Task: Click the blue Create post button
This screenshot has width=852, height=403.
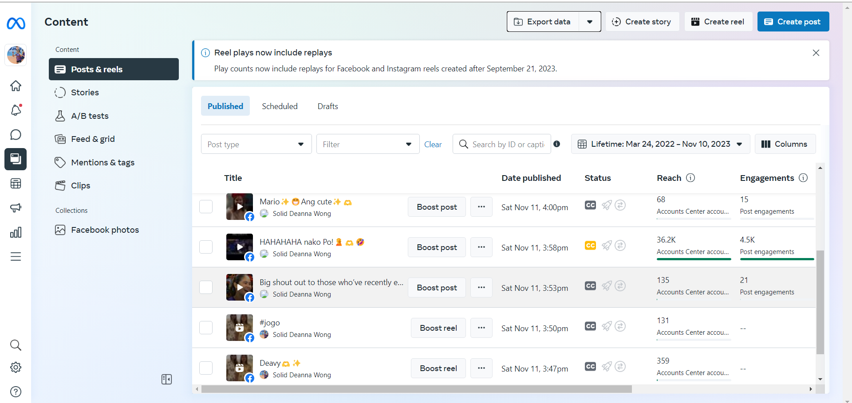Action: click(x=793, y=22)
